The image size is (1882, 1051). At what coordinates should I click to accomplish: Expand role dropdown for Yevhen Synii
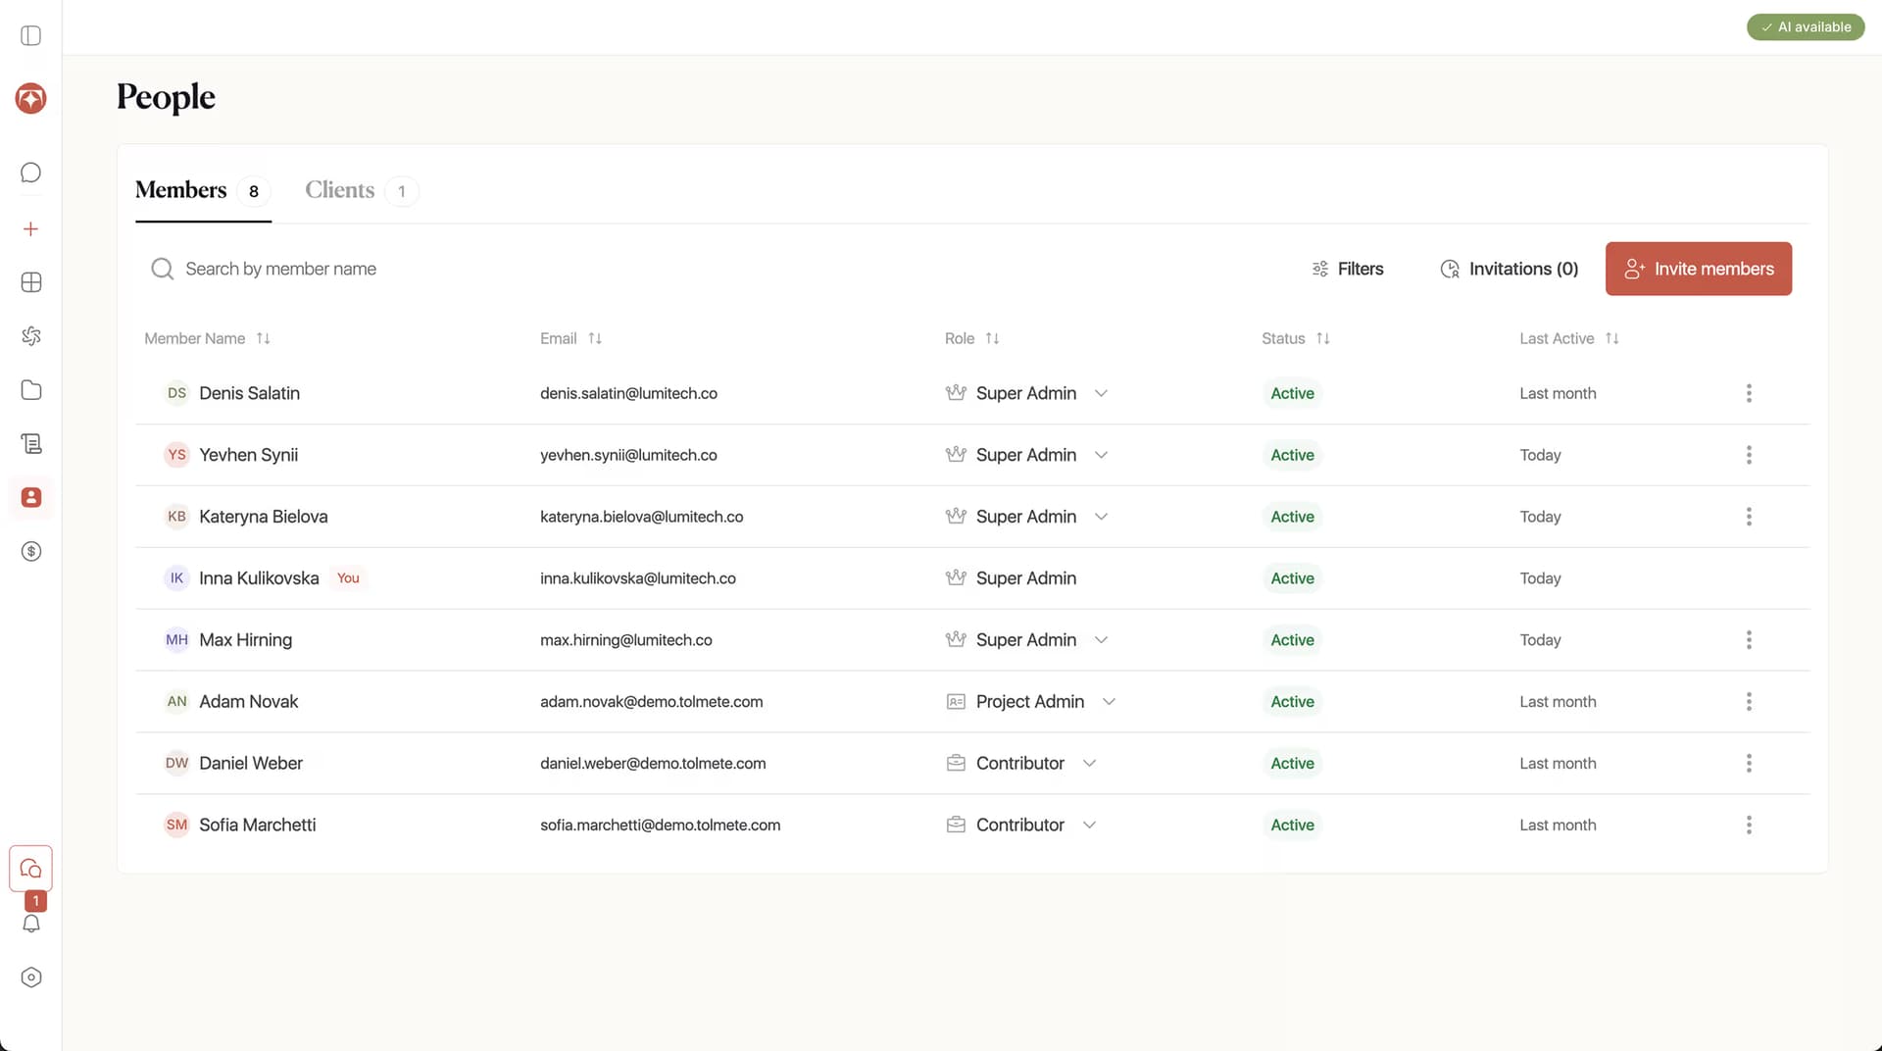tap(1101, 455)
